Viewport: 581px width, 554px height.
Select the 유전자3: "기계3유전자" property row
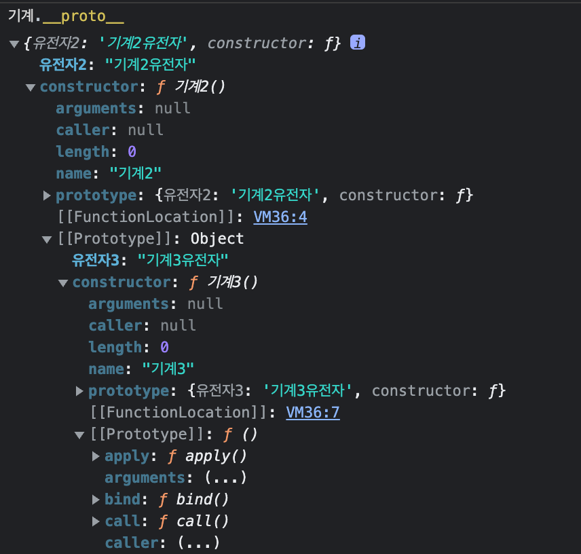click(150, 260)
